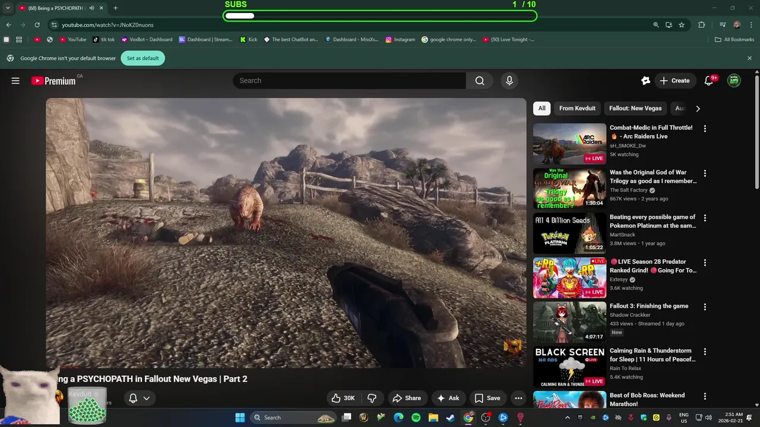Click the YouTube search input field
This screenshot has height=427, width=760.
tap(349, 81)
